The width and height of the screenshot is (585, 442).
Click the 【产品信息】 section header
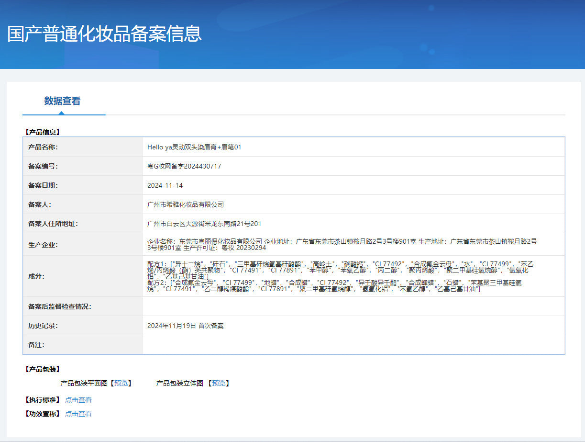click(x=42, y=132)
